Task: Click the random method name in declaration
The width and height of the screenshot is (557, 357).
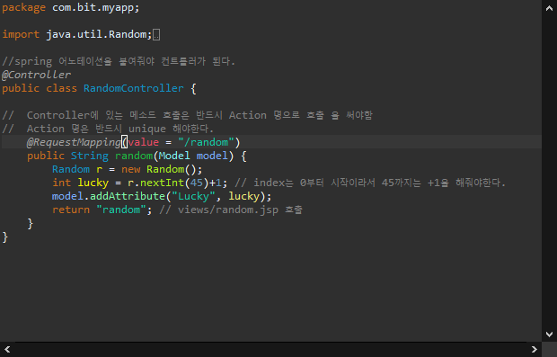Action: 134,156
